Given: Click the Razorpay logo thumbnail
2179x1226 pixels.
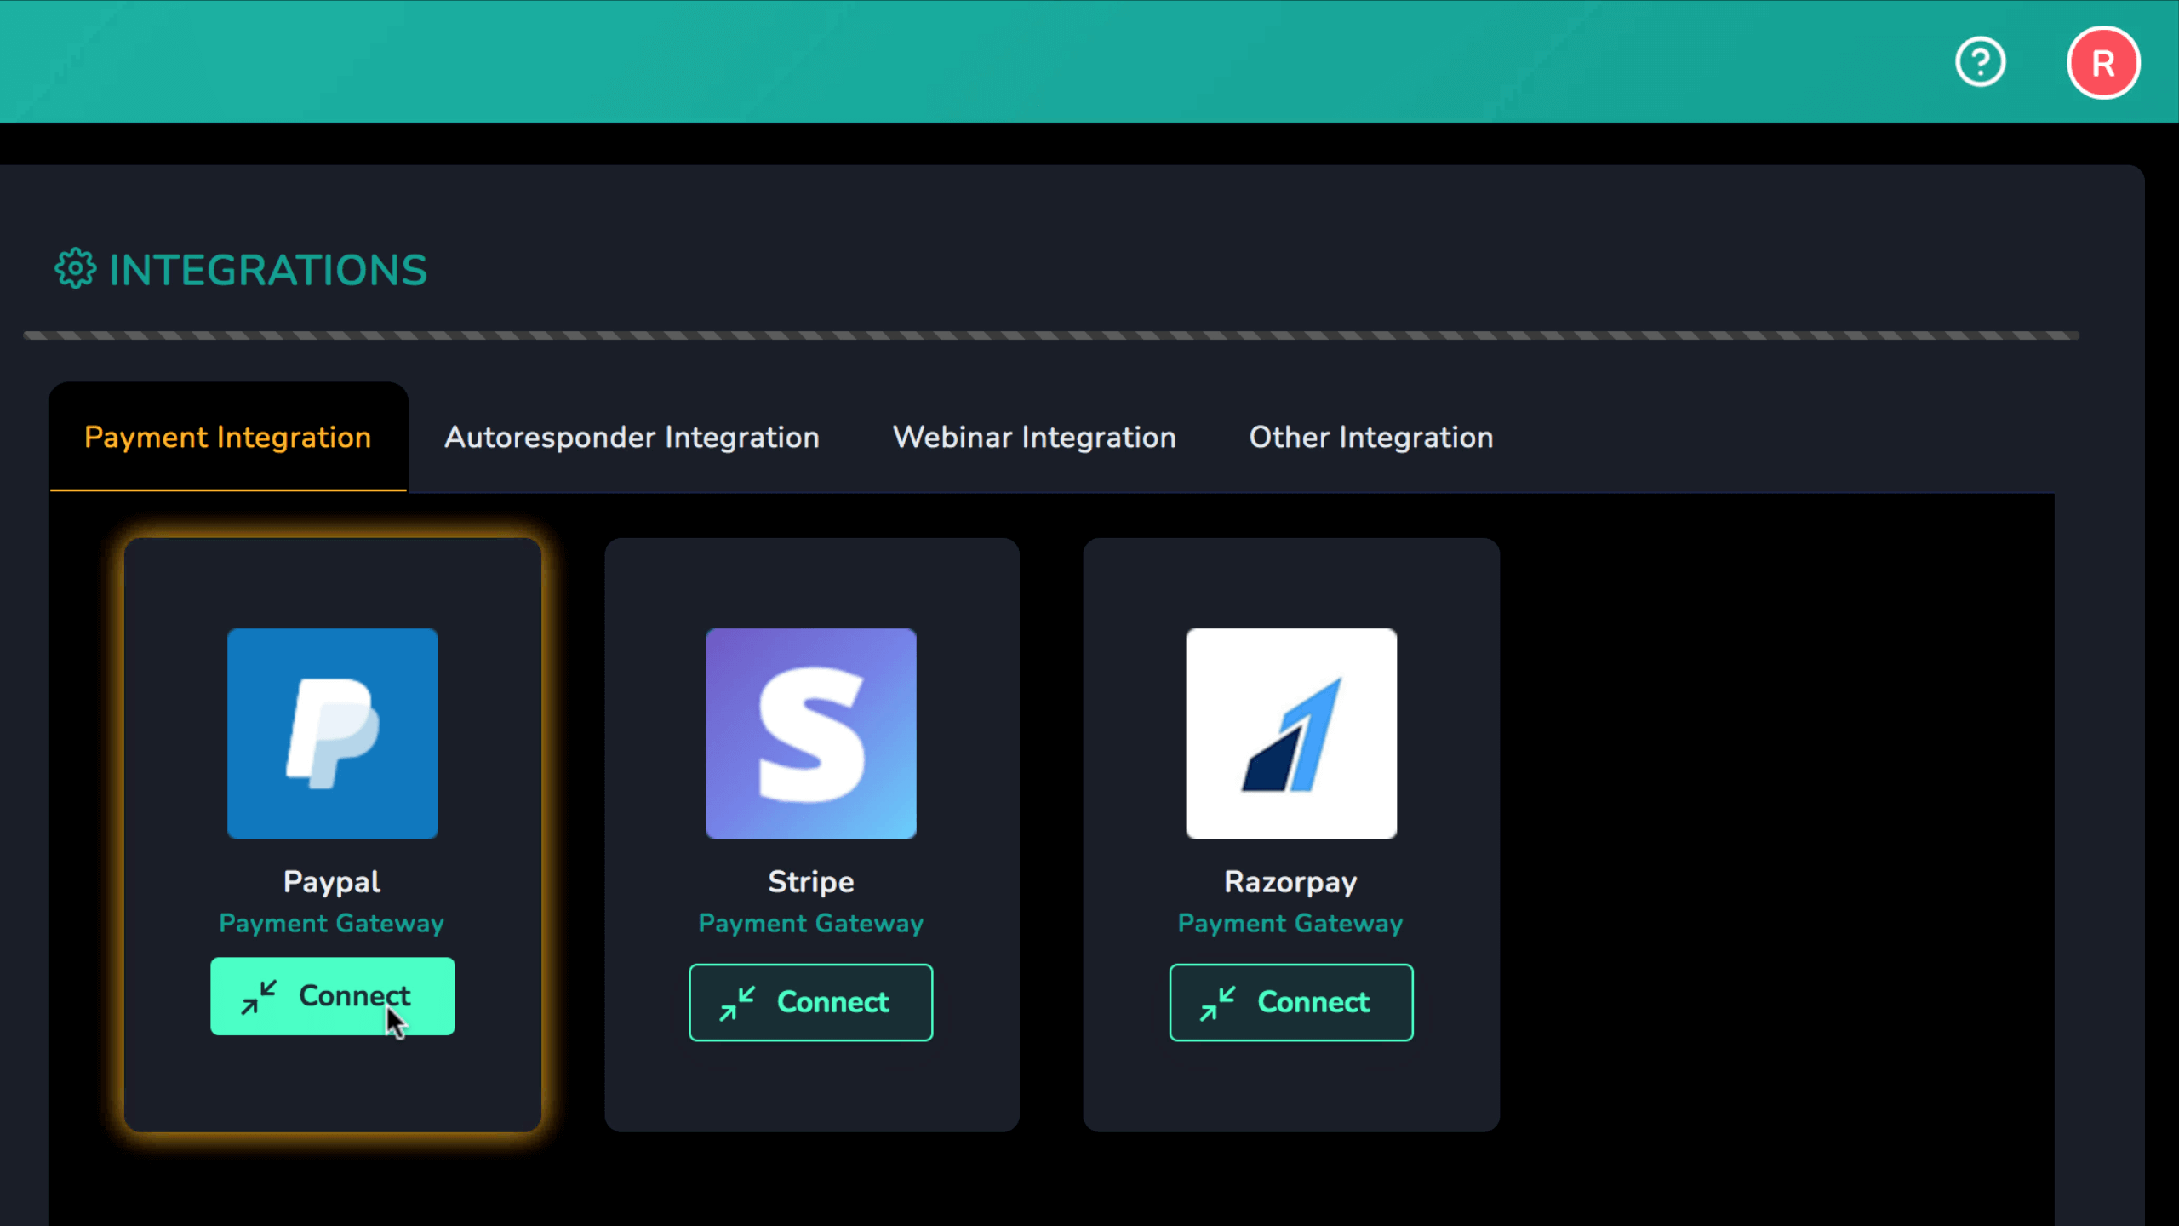Looking at the screenshot, I should pos(1290,733).
